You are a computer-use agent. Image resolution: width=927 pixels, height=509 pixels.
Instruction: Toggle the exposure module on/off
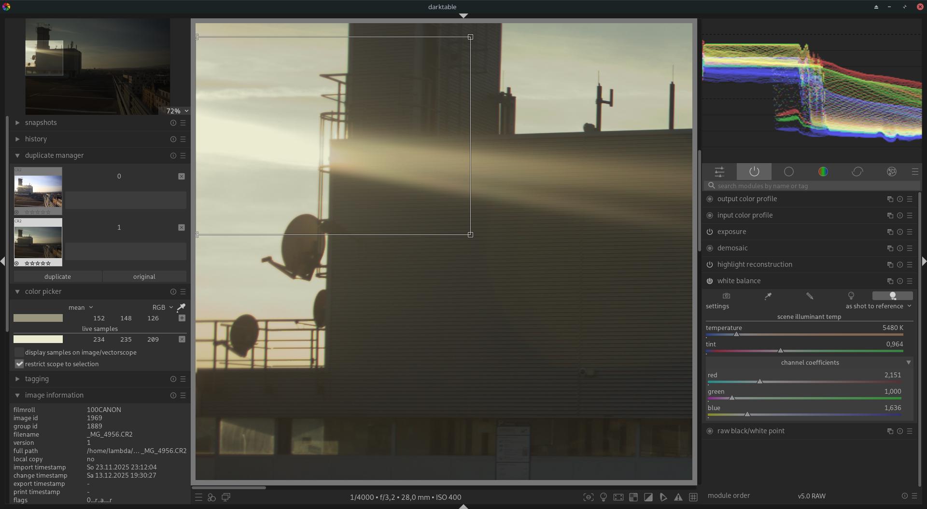point(710,232)
